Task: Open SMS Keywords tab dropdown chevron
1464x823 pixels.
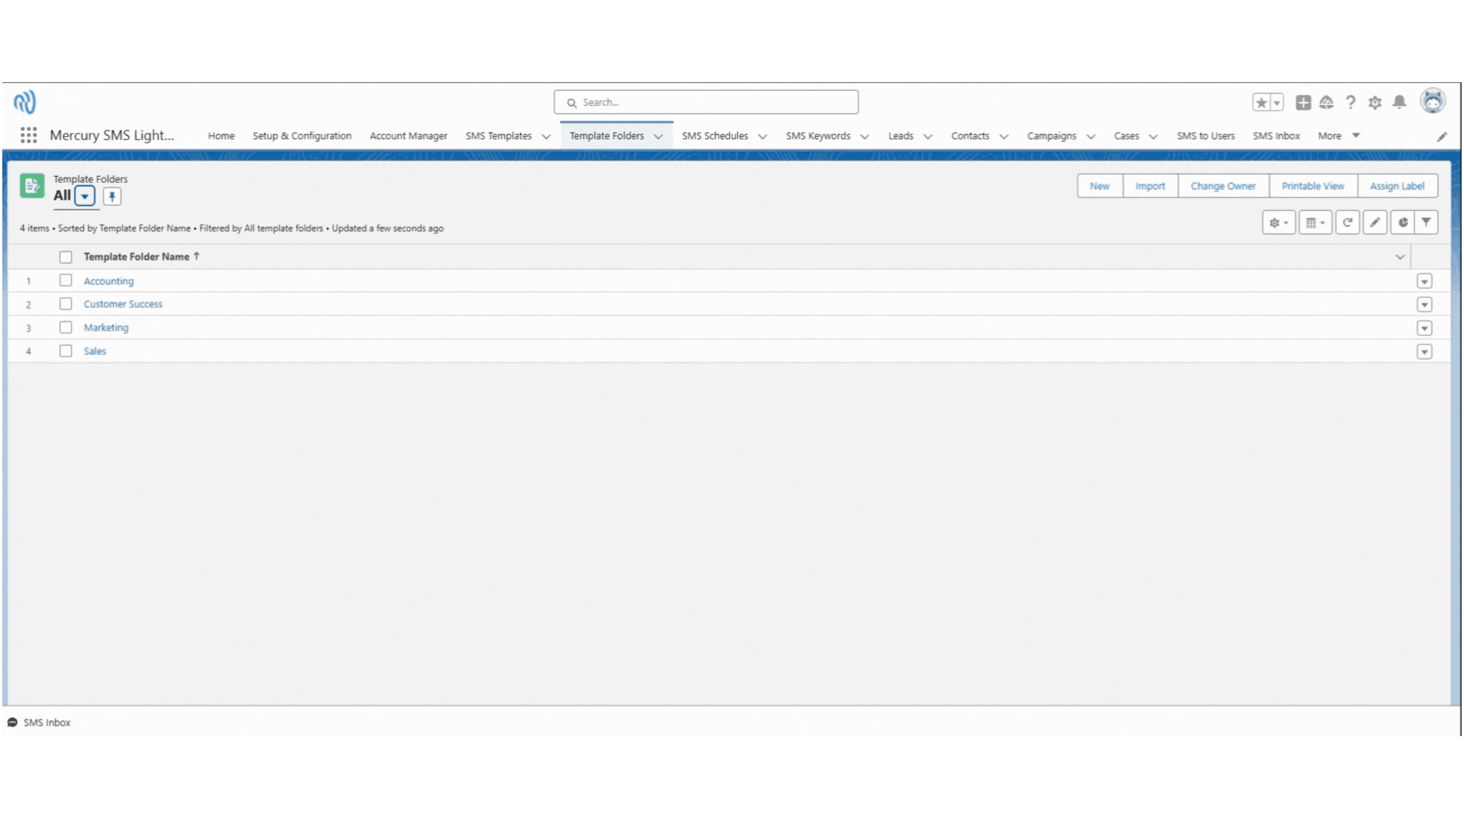Action: tap(865, 136)
